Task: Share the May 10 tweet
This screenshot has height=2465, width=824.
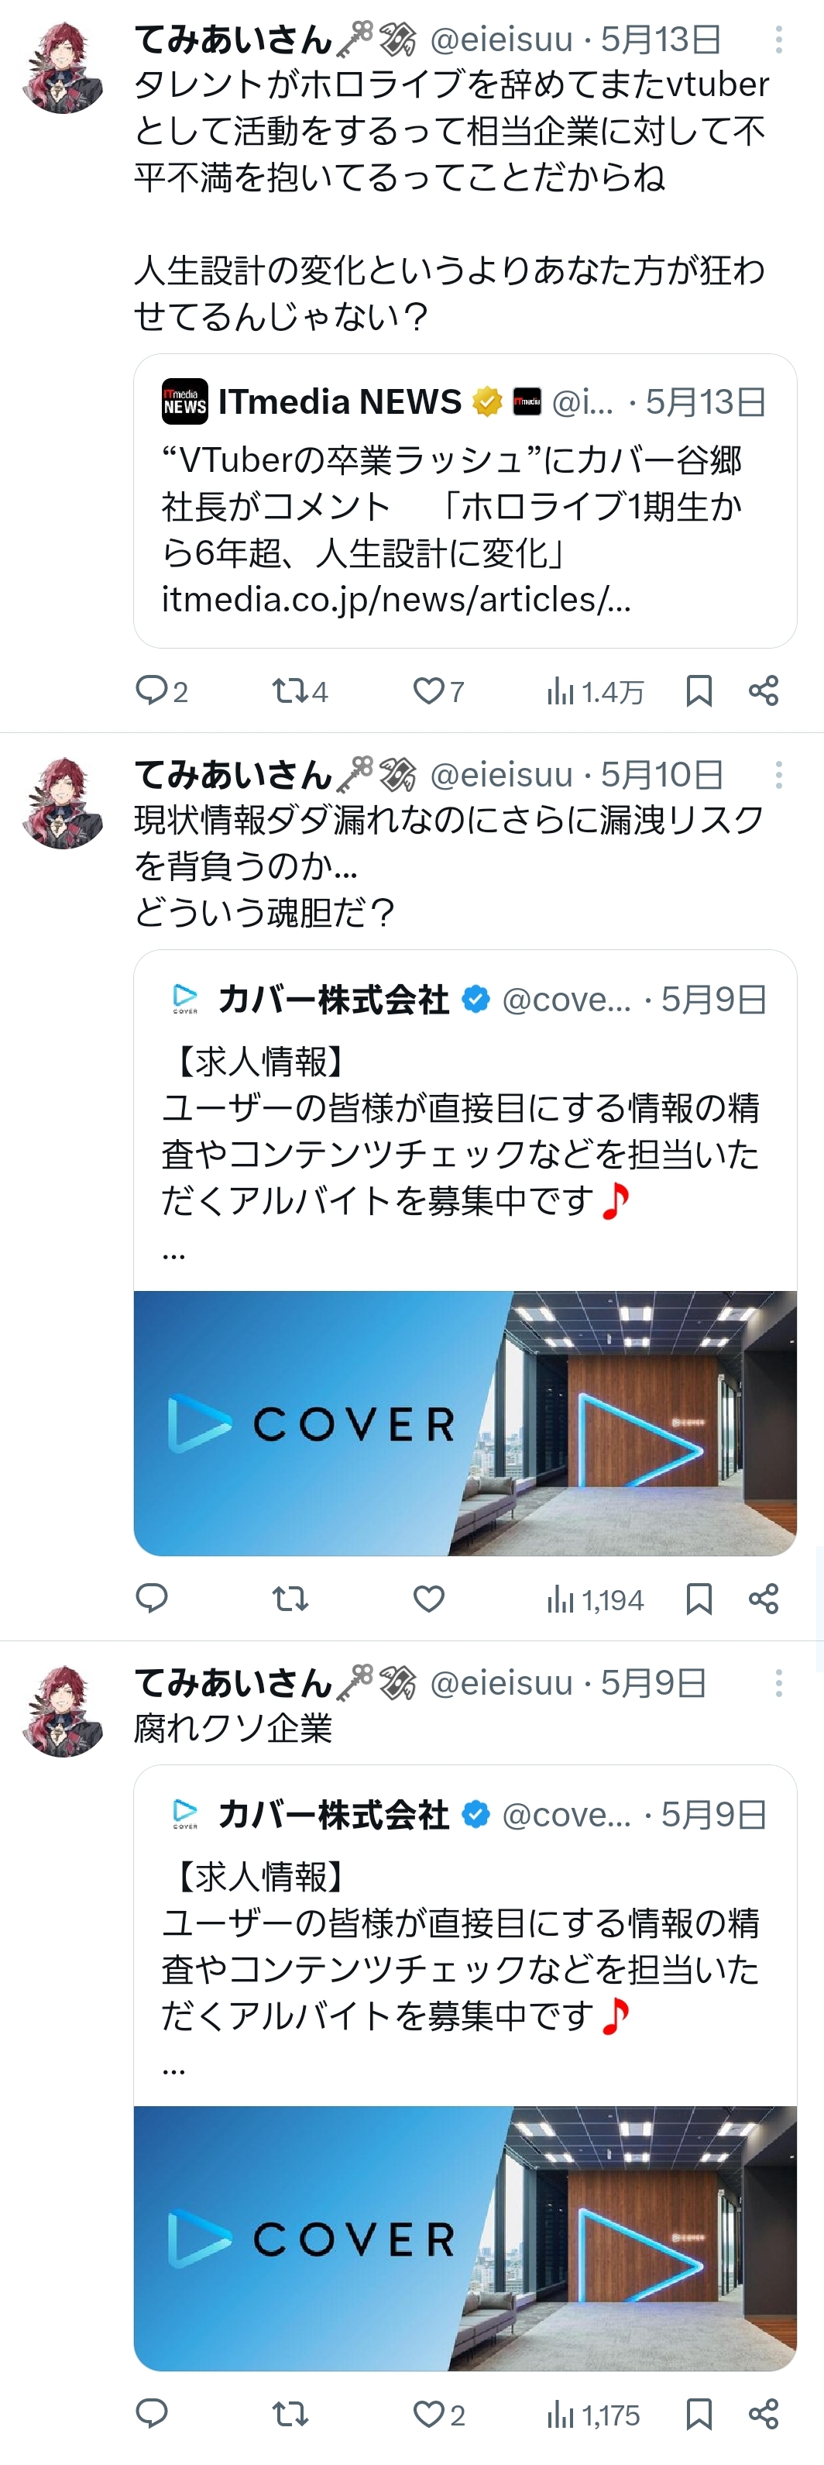Action: tap(764, 1599)
